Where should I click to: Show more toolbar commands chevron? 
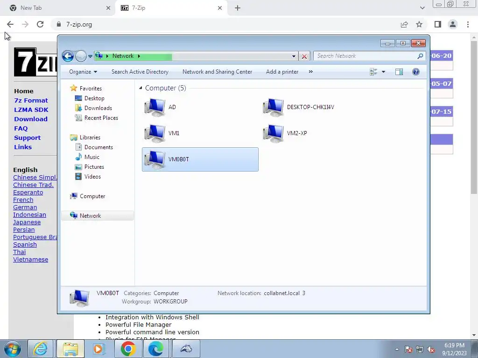pyautogui.click(x=310, y=72)
